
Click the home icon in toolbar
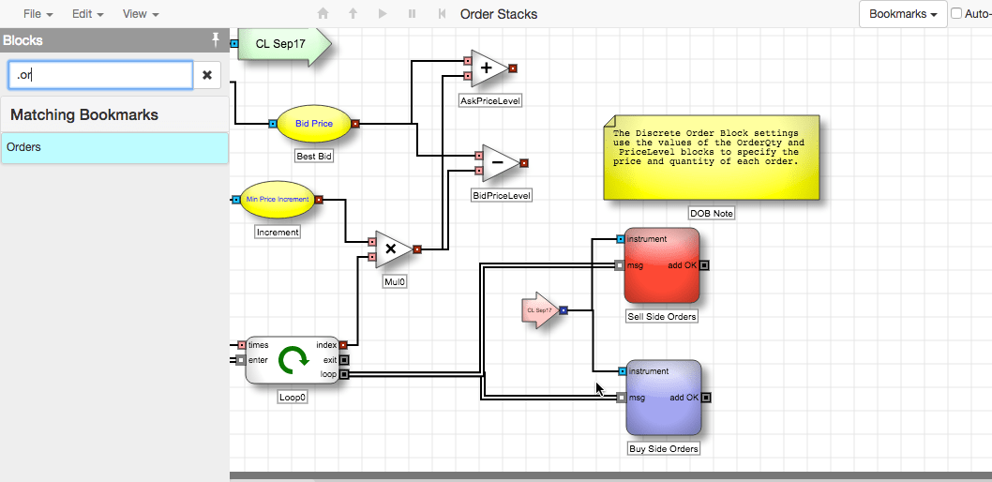(323, 13)
